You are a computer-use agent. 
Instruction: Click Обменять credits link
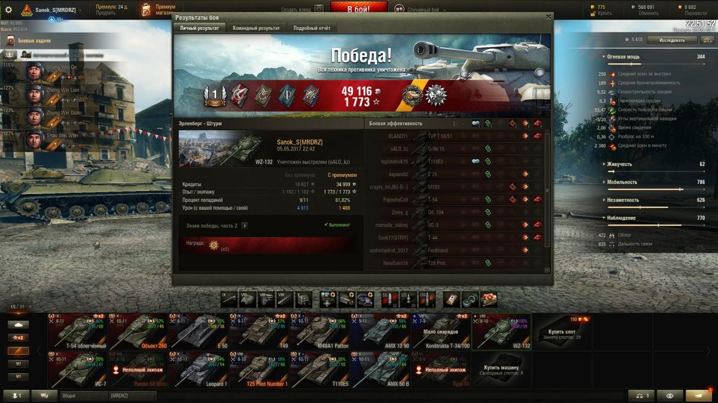649,13
